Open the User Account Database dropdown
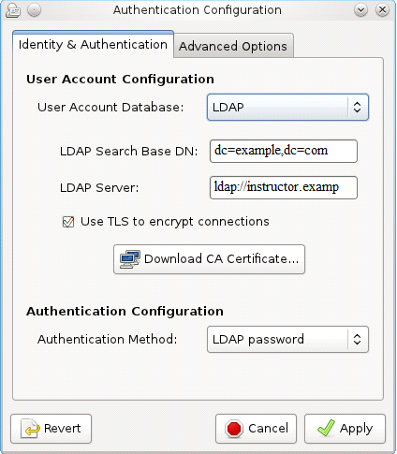Screen dimensions: 397x454 287,108
